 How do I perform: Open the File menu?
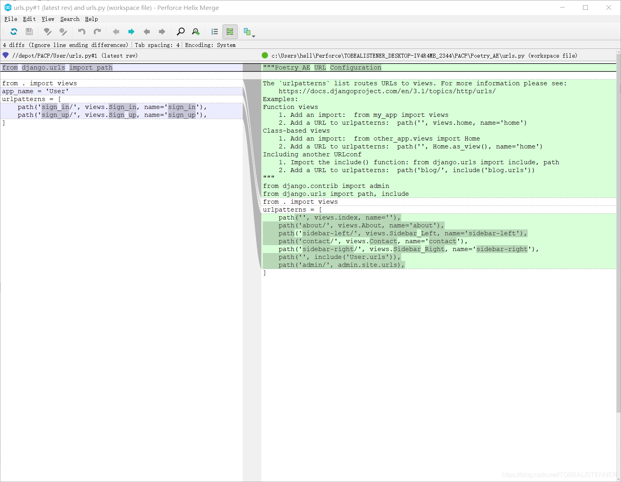(x=11, y=19)
